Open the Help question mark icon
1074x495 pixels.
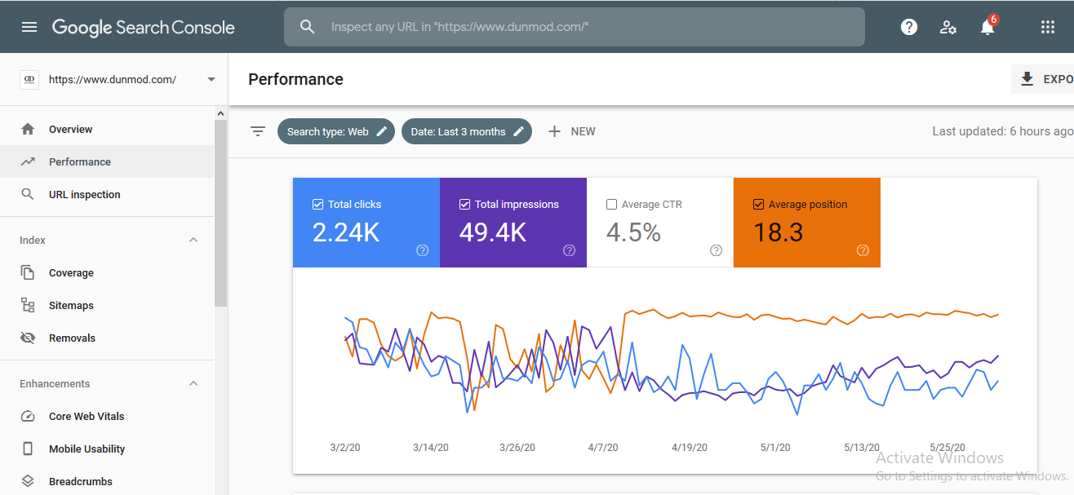tap(909, 27)
